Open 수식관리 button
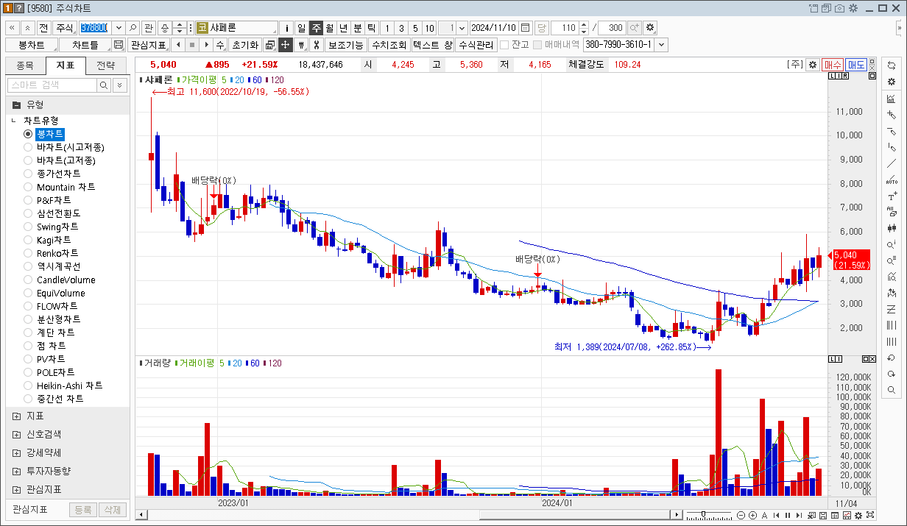Viewport: 907px width, 526px height. (x=476, y=45)
